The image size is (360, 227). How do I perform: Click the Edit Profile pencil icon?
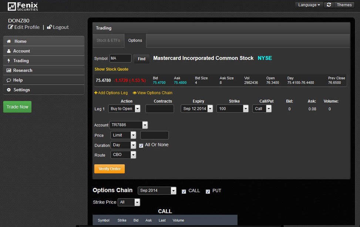click(11, 27)
